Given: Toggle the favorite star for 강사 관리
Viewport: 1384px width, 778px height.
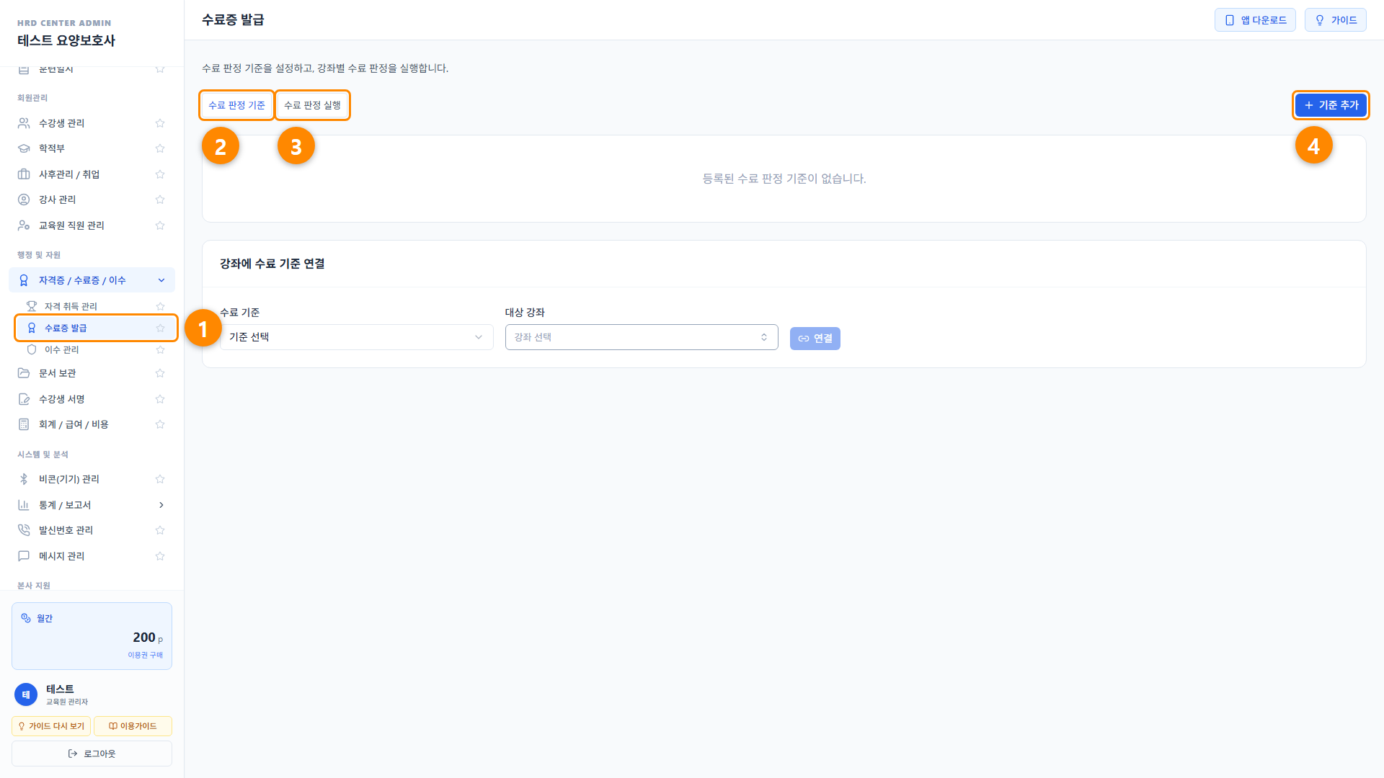Looking at the screenshot, I should click(x=160, y=200).
